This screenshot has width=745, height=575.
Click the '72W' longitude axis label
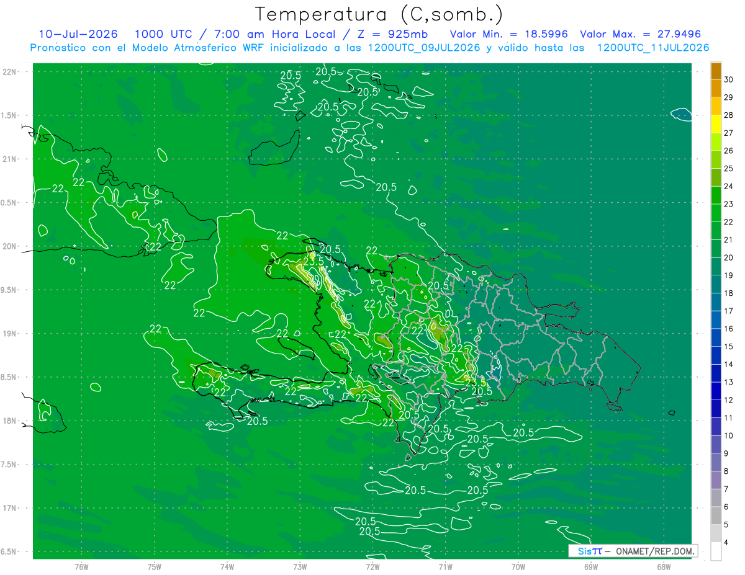(x=372, y=566)
